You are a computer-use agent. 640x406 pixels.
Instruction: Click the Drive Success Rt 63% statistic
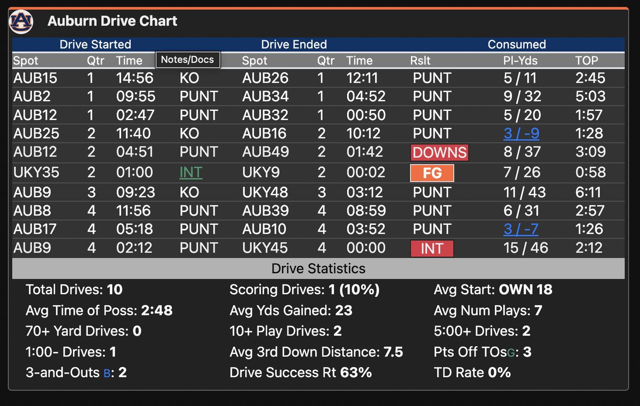coord(301,372)
